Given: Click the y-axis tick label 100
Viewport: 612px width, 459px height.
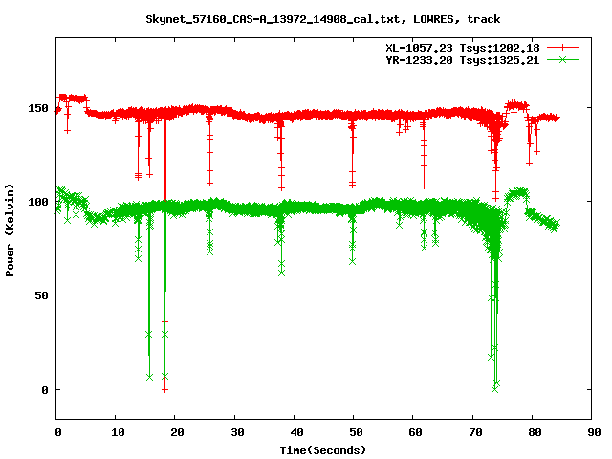Looking at the screenshot, I should 38,202.
